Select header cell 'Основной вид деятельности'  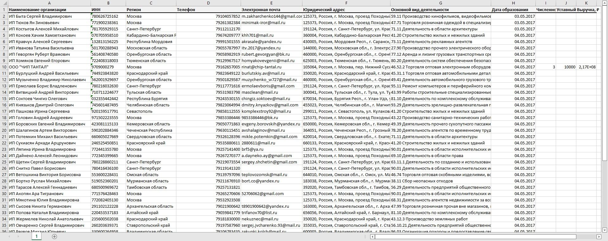point(440,10)
